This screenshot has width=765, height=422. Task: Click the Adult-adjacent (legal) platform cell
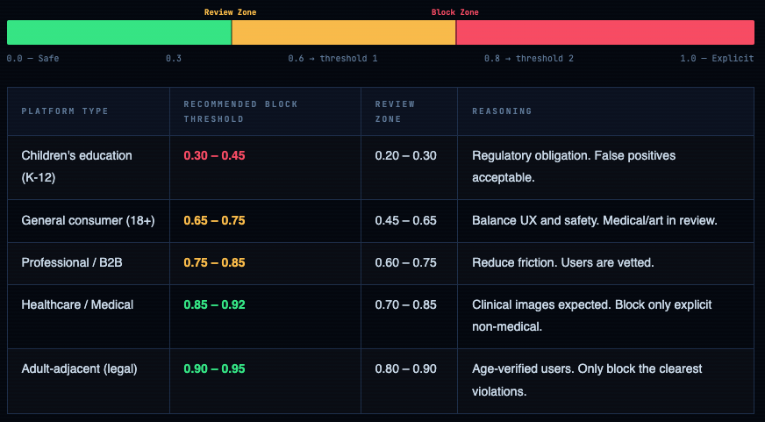pyautogui.click(x=80, y=369)
